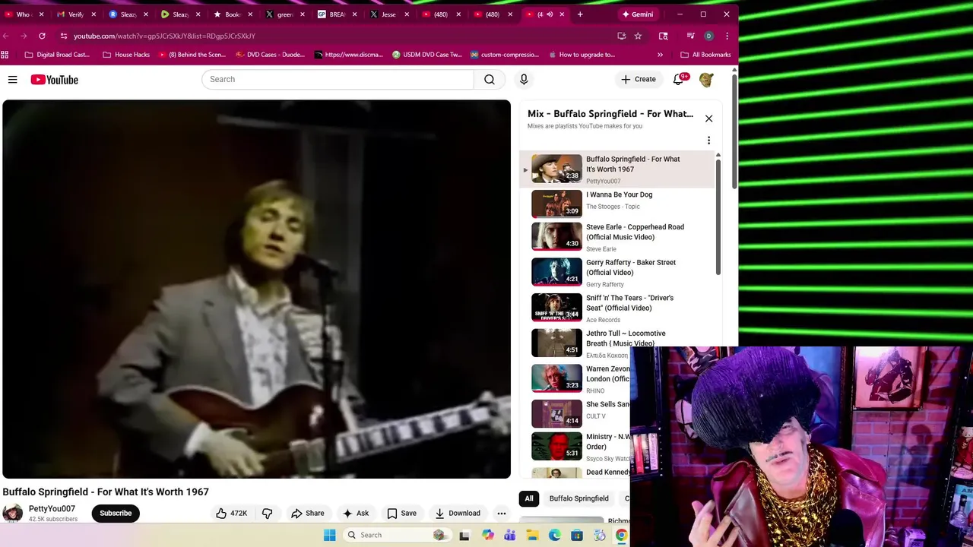This screenshot has height=547, width=973.
Task: Open Microsoft Store from the taskbar
Action: [x=577, y=536]
